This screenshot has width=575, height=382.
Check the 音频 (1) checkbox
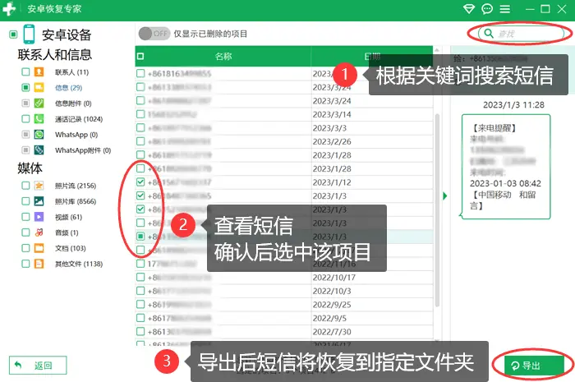pyautogui.click(x=25, y=232)
